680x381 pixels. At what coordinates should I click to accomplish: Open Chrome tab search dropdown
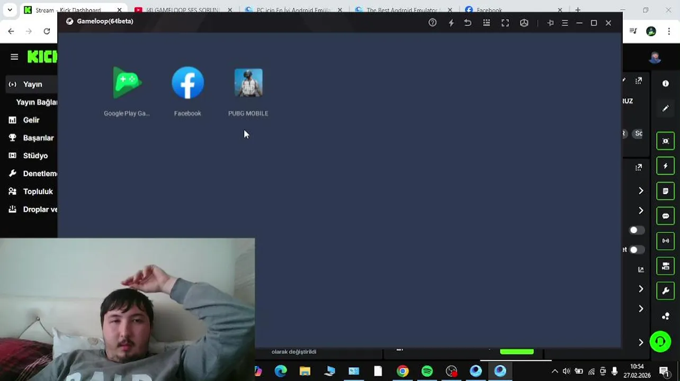pyautogui.click(x=10, y=10)
